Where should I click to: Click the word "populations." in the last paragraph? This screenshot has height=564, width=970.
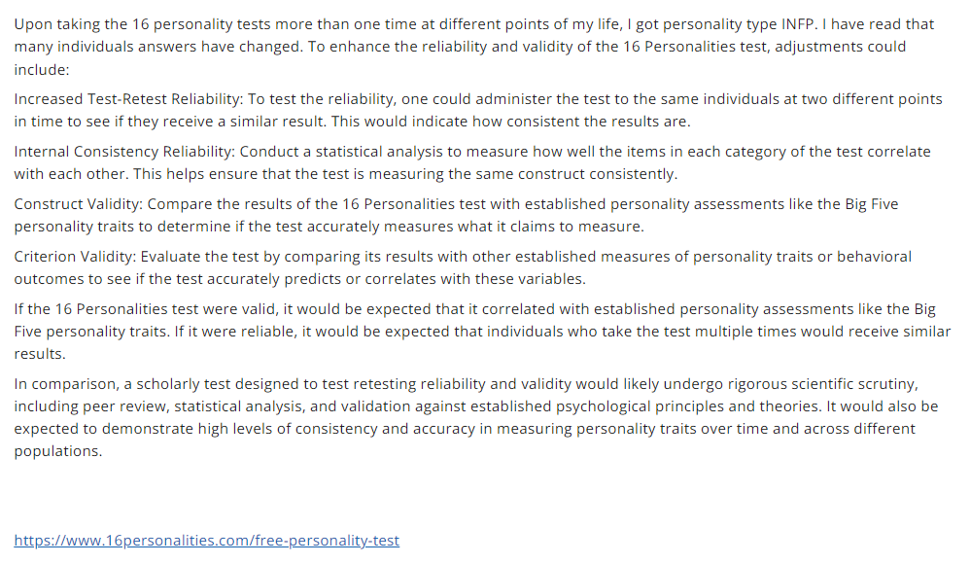click(x=58, y=451)
